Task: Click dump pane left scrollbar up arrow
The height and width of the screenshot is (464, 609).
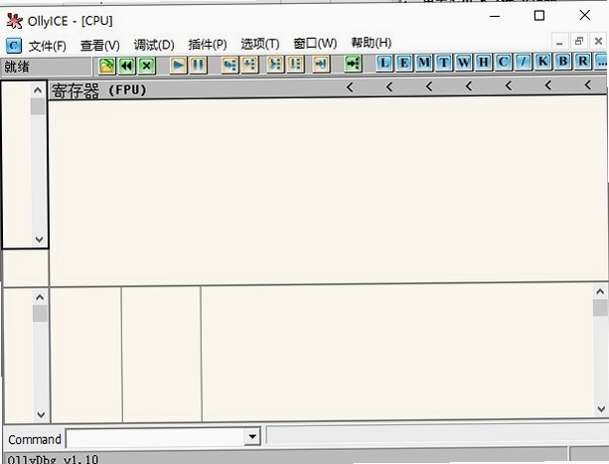Action: click(x=40, y=297)
